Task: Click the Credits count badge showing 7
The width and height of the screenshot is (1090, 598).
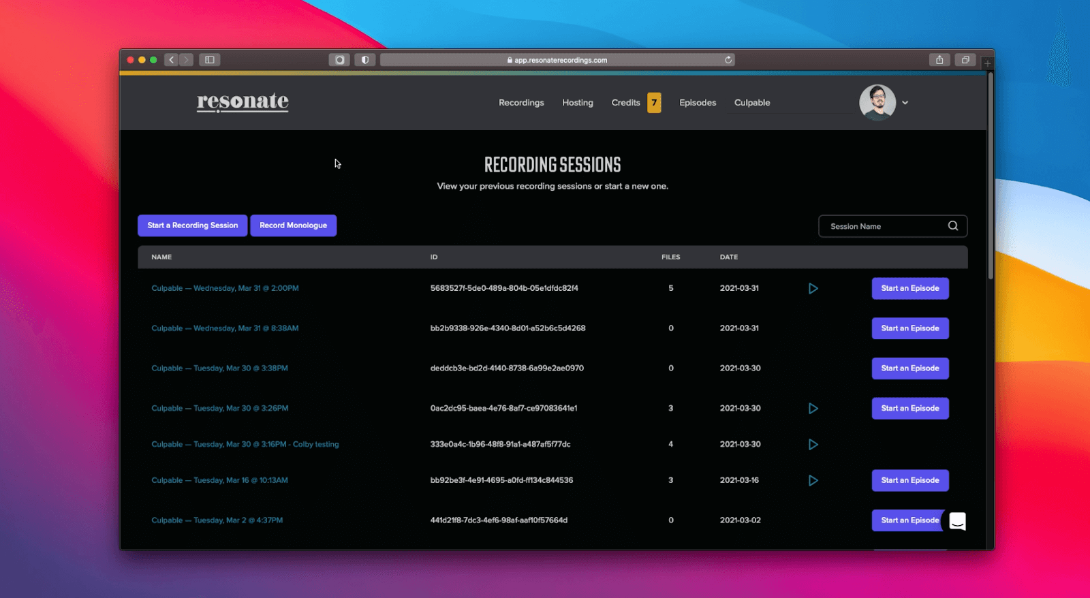Action: 654,103
